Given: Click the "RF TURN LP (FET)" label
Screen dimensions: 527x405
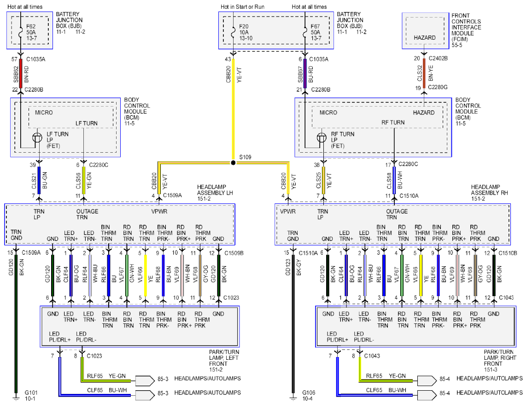Looking at the screenshot, I should (x=342, y=140).
